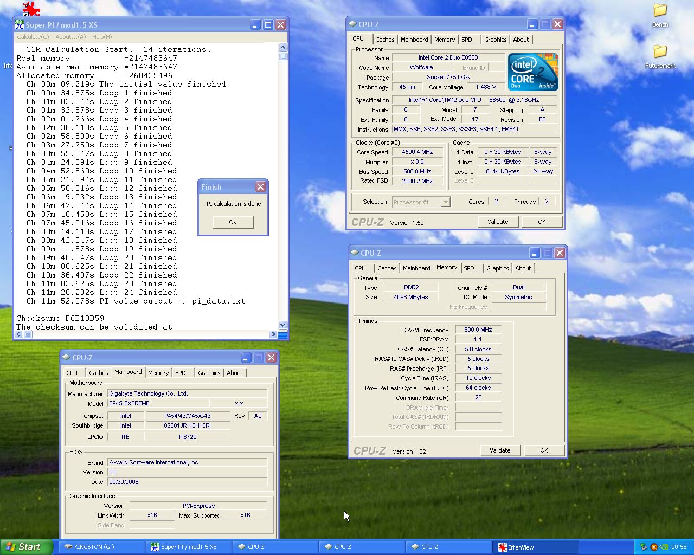Open the Calculate(C) menu
The width and height of the screenshot is (694, 555).
pos(33,37)
